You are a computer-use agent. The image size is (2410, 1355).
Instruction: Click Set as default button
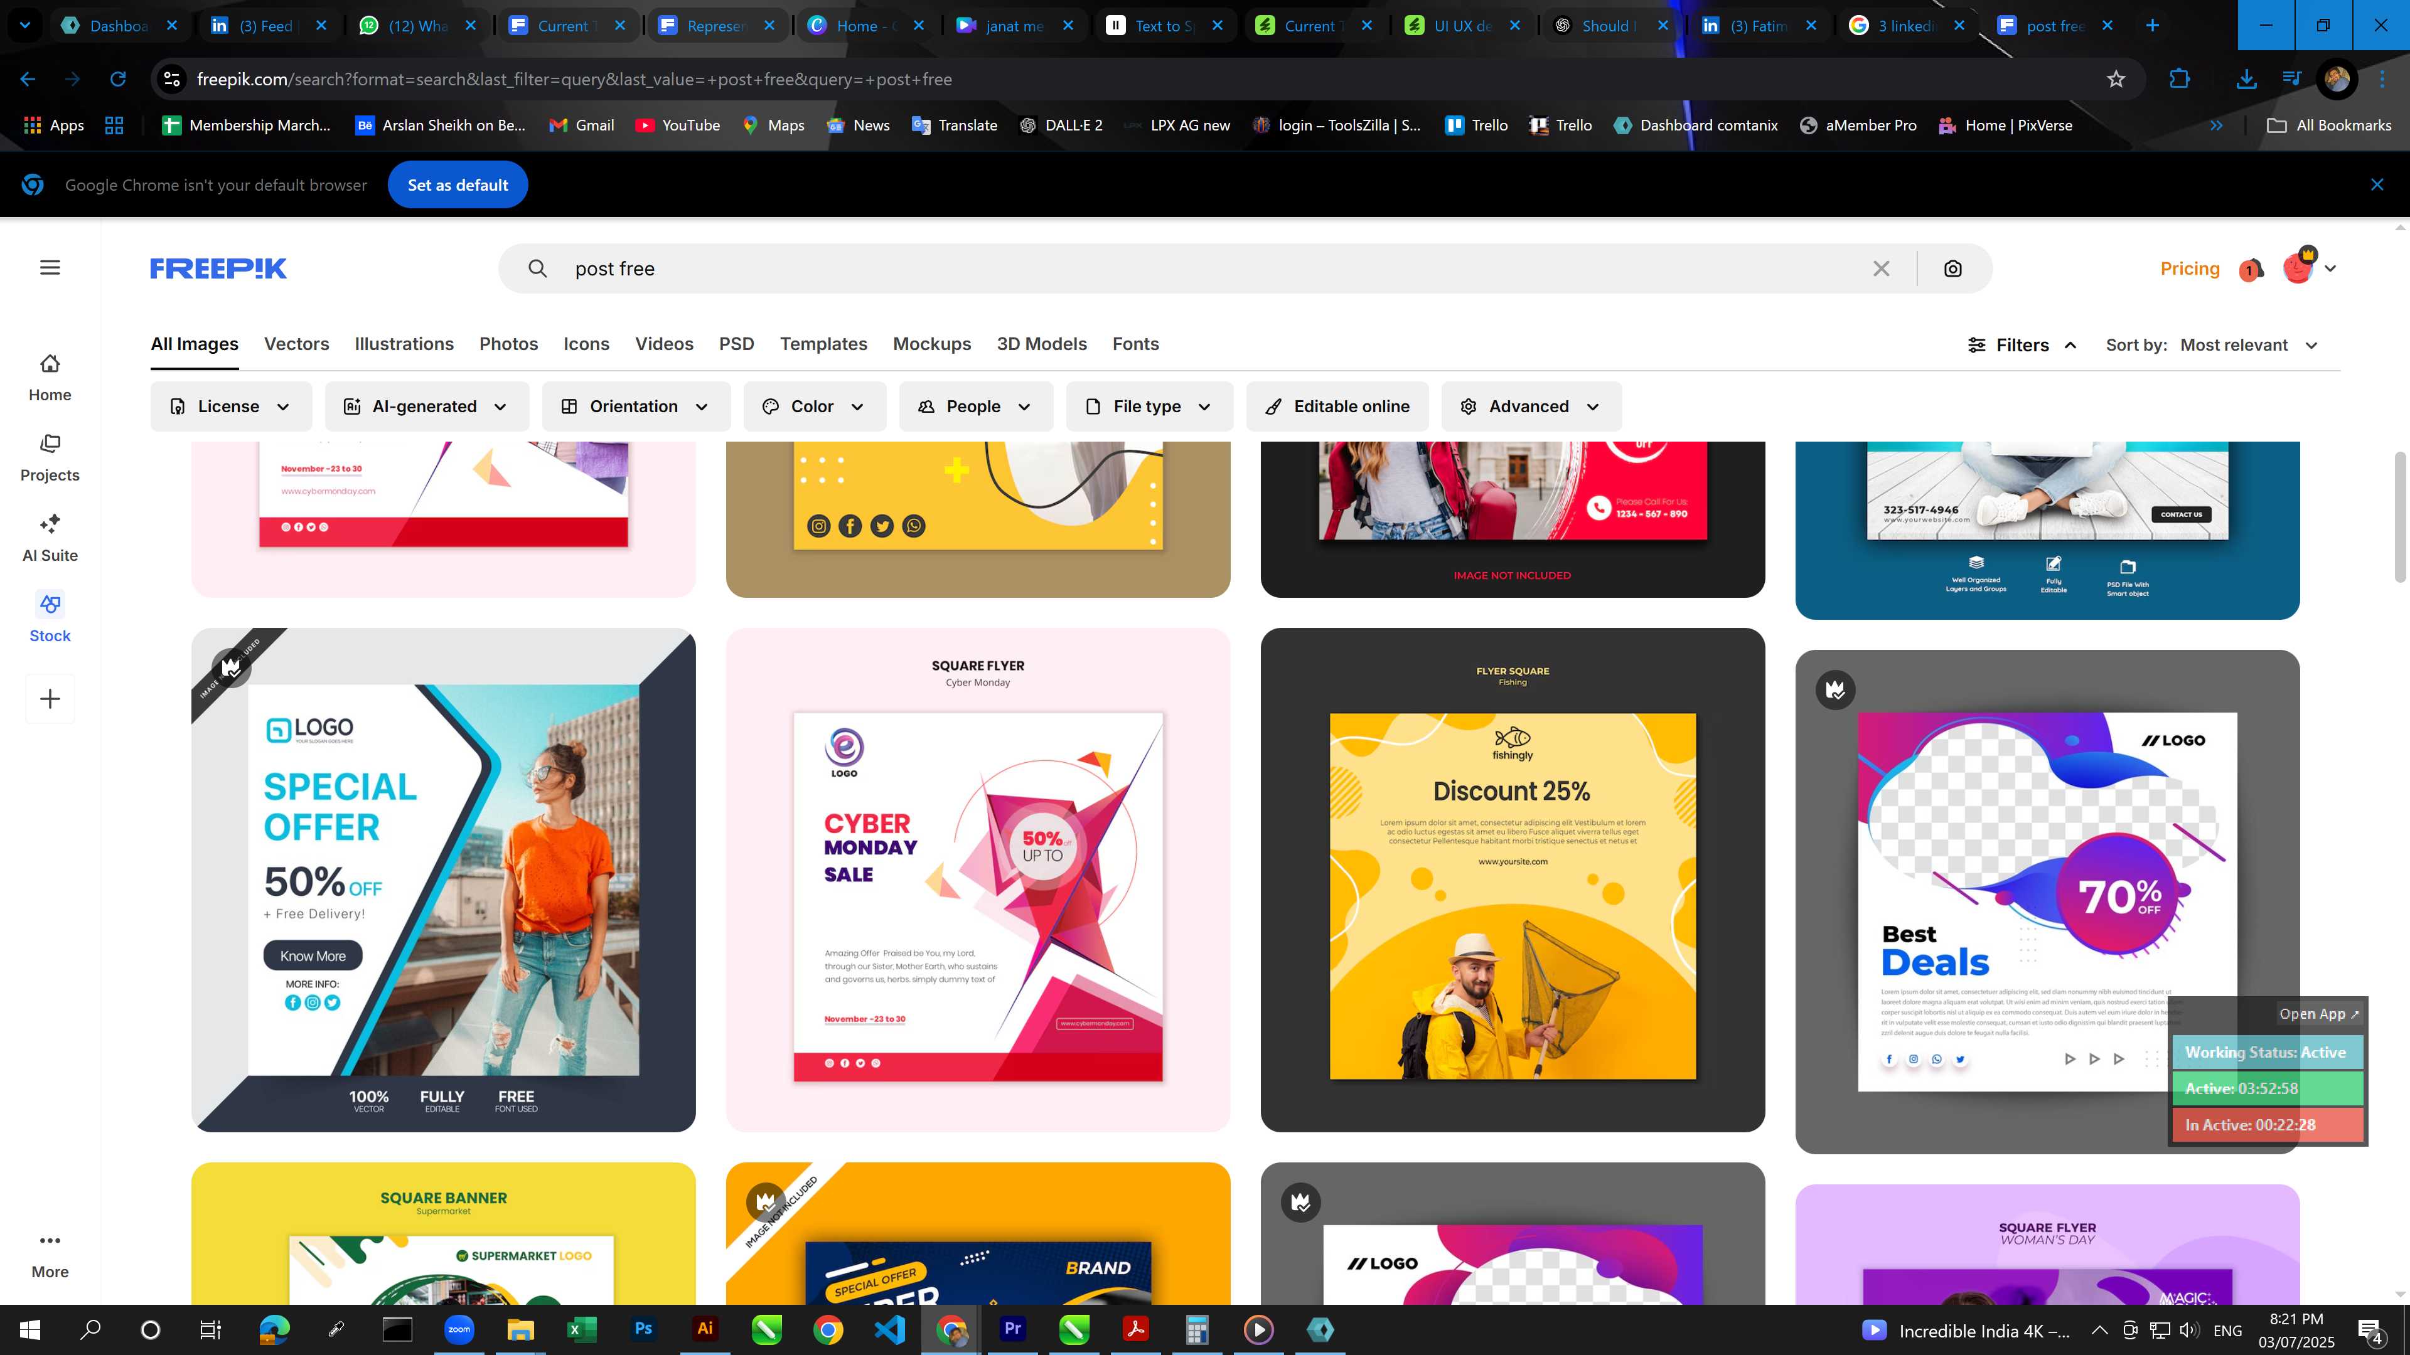458,185
